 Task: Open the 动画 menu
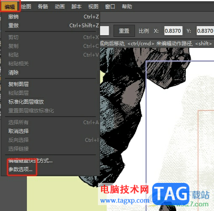[60, 7]
